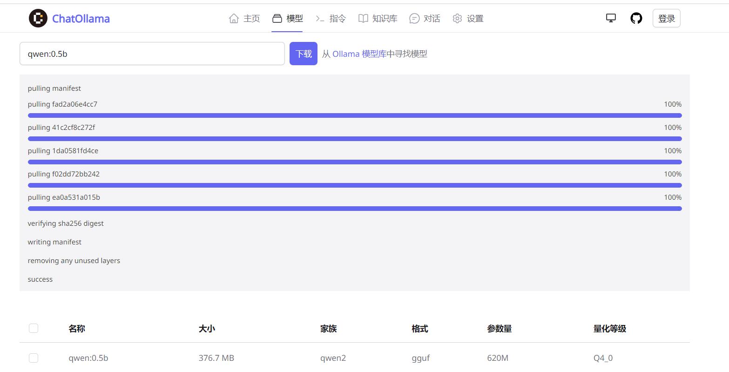Click the Q4_0 quantization cell
Screen dimensions: 729x372
(x=603, y=358)
